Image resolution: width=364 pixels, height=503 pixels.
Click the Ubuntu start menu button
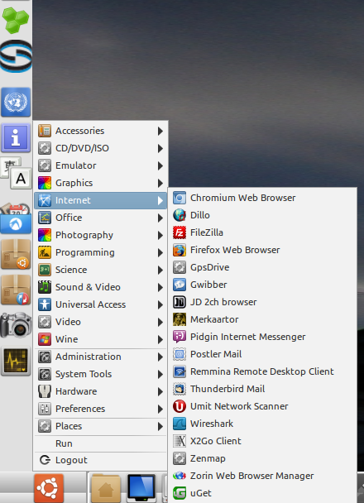click(x=49, y=488)
